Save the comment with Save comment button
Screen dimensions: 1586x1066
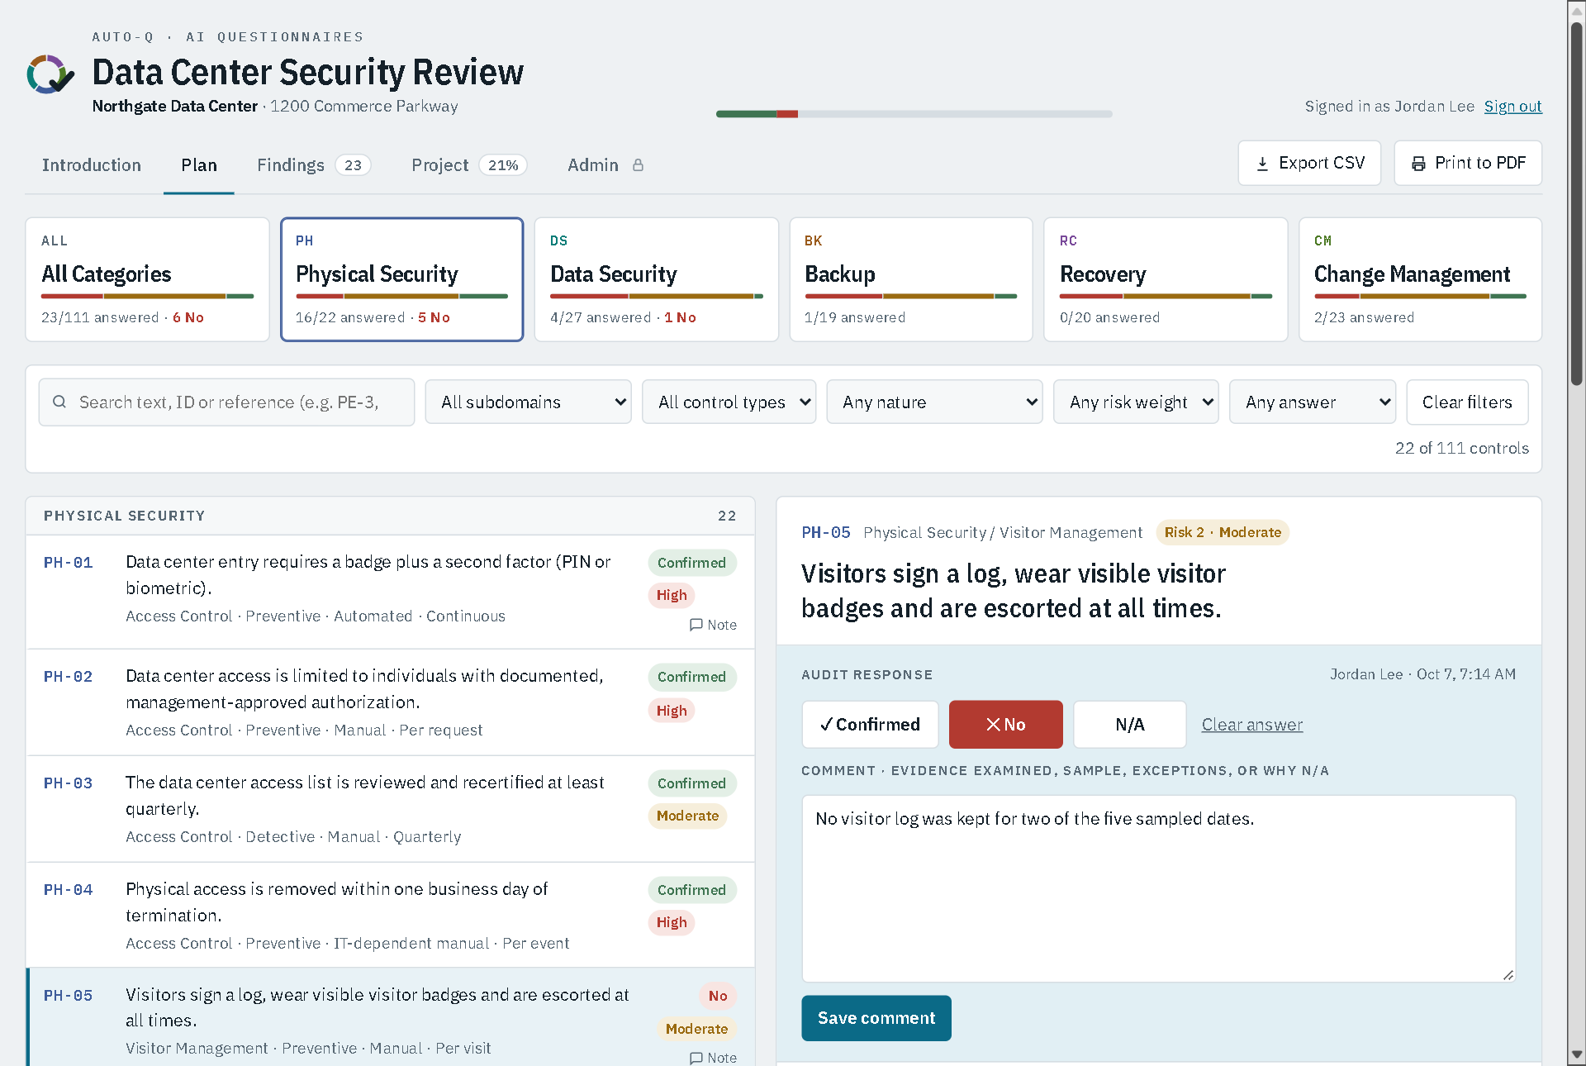[876, 1018]
